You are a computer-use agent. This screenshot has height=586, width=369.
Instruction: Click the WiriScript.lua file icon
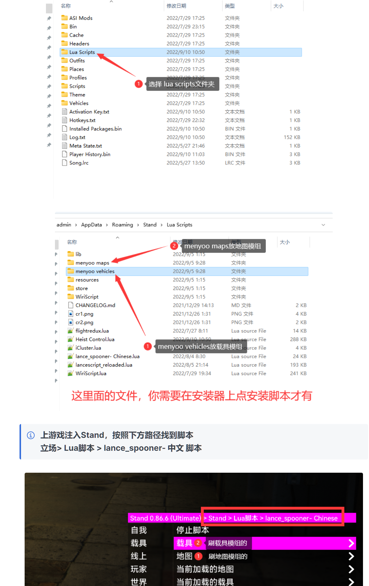[x=71, y=373]
